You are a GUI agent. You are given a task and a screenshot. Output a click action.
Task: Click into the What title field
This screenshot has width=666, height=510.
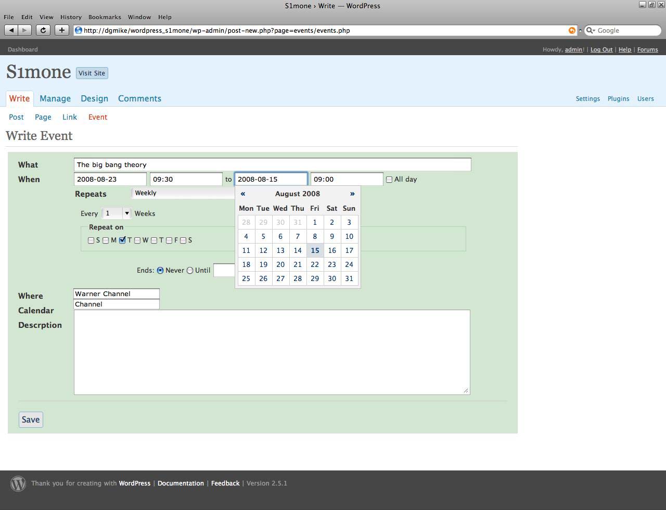tap(273, 164)
